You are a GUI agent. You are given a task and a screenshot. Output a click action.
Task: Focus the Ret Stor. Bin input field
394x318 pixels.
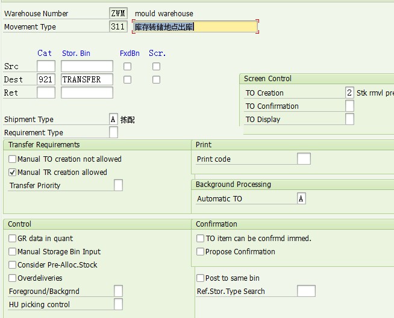(x=87, y=93)
